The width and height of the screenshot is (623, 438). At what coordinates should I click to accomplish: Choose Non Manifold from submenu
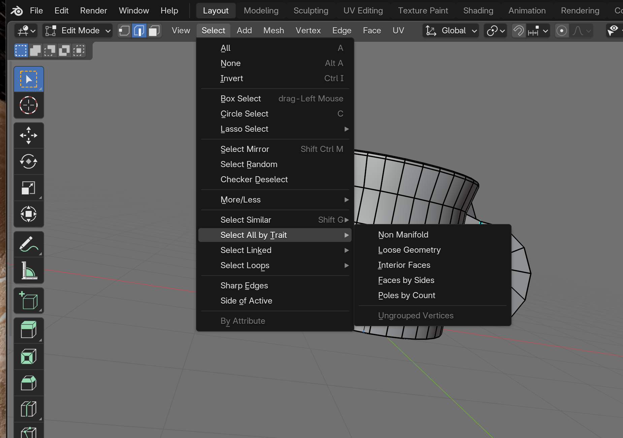tap(433, 234)
